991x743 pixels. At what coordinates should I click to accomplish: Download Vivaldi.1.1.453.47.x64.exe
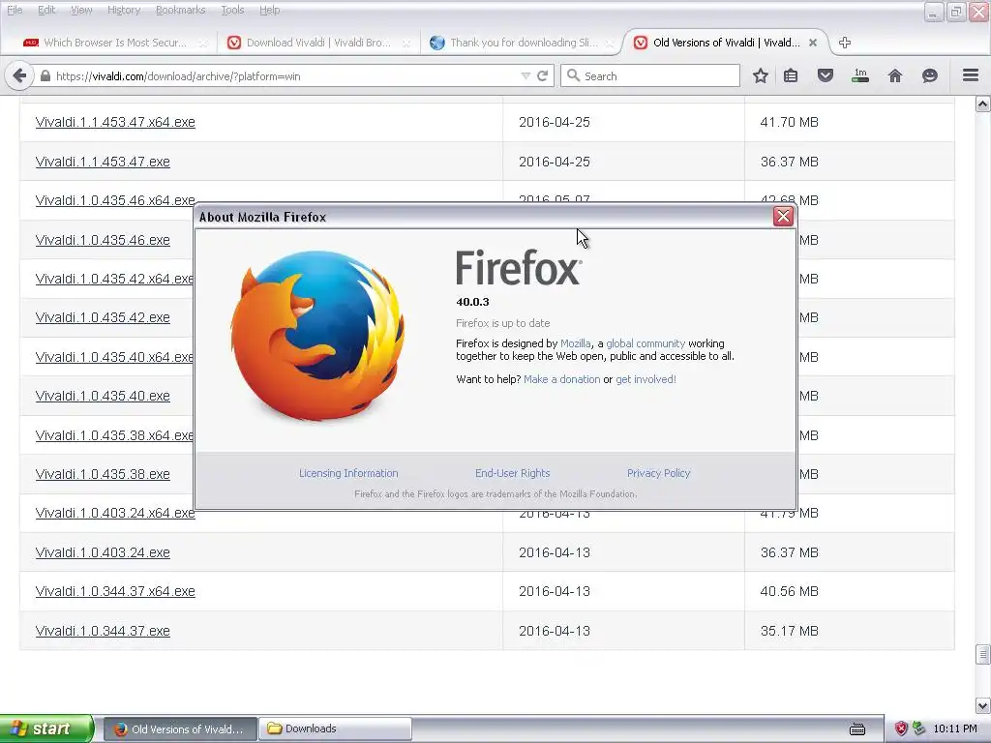[x=115, y=122]
